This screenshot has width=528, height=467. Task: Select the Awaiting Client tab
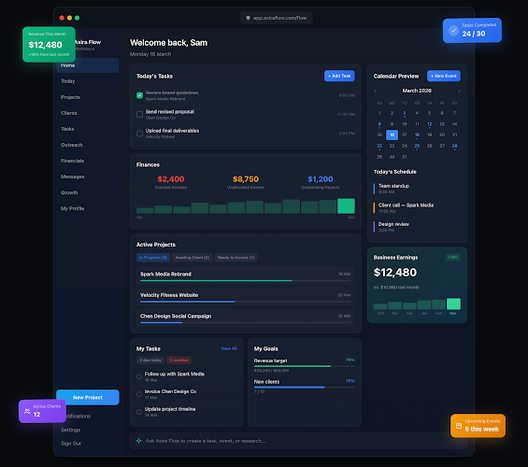[193, 258]
